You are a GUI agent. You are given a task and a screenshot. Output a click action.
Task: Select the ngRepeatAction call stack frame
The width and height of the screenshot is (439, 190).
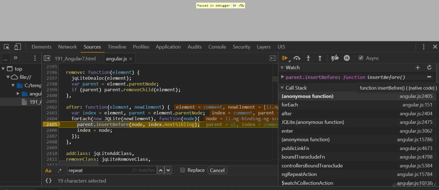tap(357, 174)
